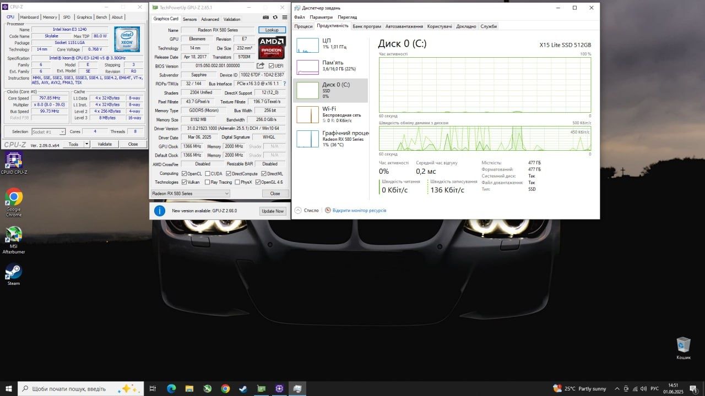Click the Validate button in CPU-Z

click(105, 145)
